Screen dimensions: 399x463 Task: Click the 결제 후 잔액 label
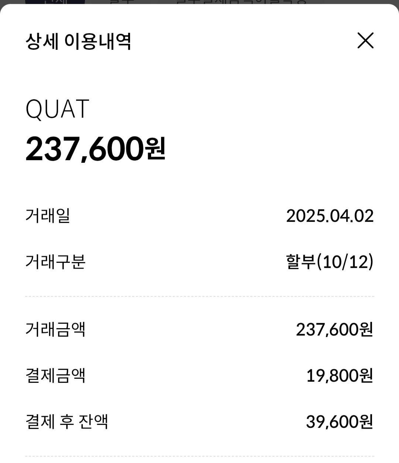(x=66, y=421)
